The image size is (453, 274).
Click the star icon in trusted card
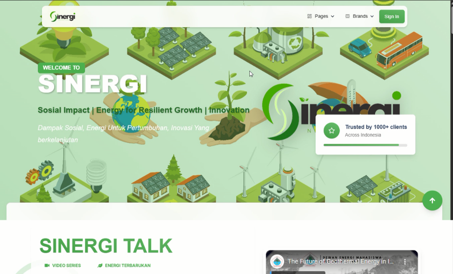tap(332, 131)
